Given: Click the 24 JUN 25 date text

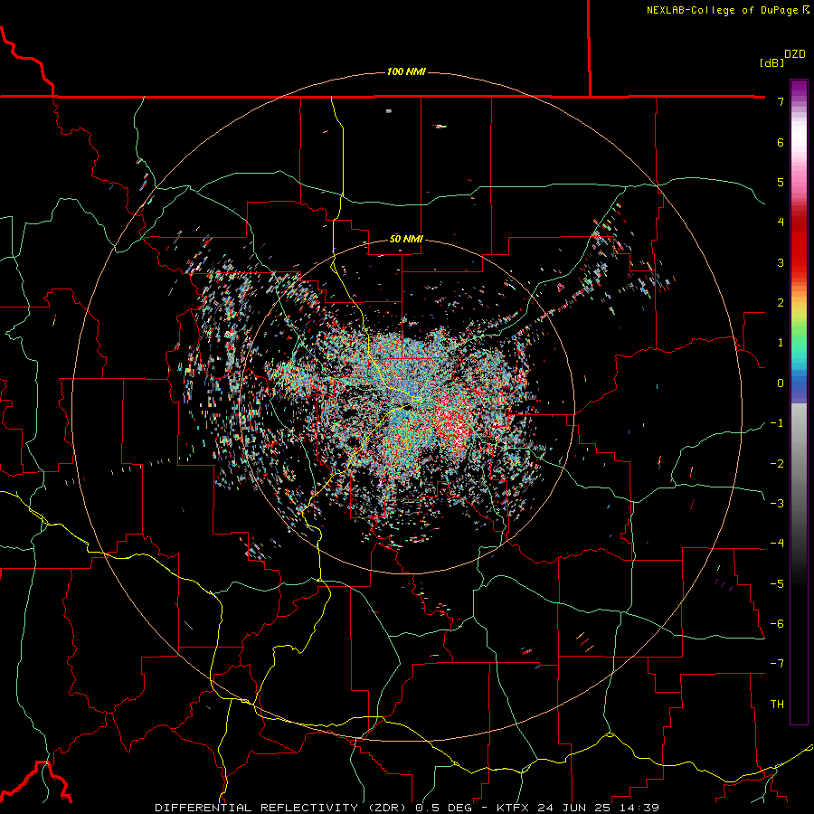Looking at the screenshot, I should pos(575,808).
